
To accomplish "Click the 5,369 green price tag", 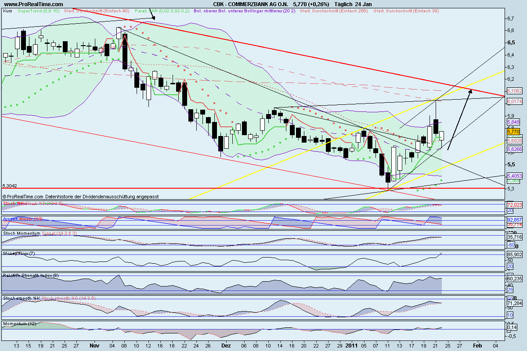I will pos(513,181).
